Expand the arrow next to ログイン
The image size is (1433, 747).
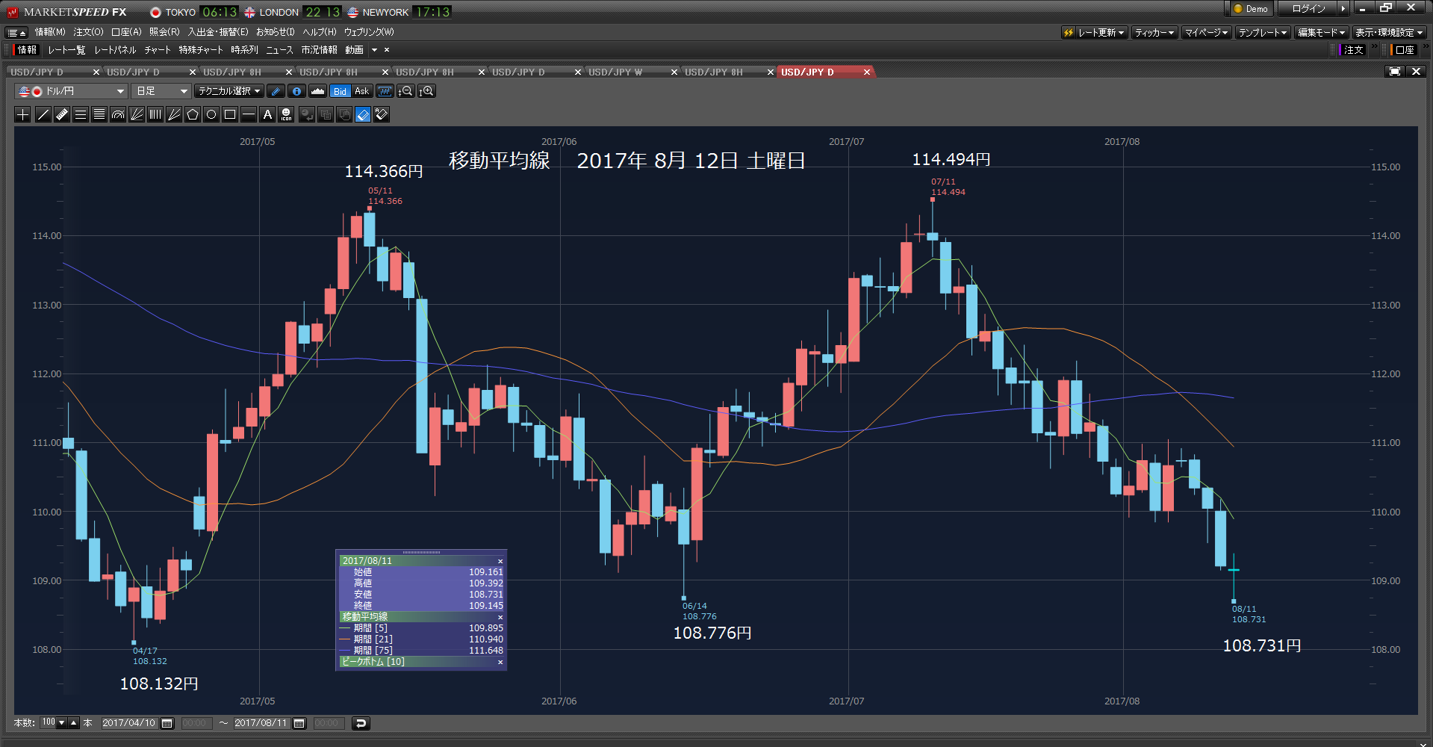click(1343, 9)
